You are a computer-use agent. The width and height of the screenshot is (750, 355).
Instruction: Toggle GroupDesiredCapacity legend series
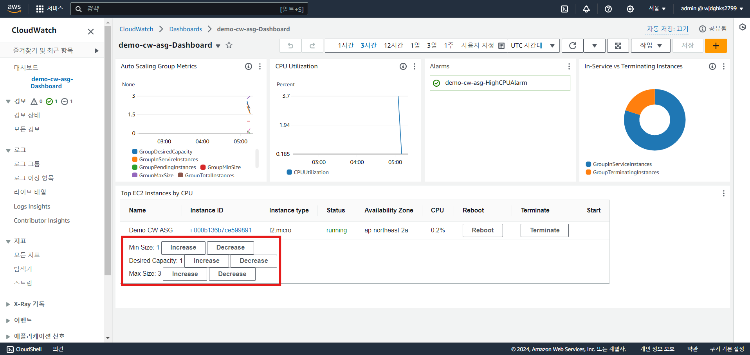pos(162,152)
